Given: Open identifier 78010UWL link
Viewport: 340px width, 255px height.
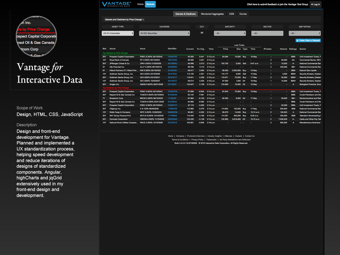Looking at the screenshot, I should point(173,60).
